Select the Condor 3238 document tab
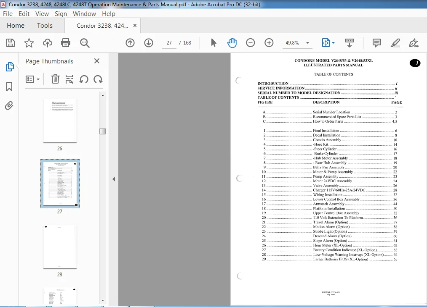The width and height of the screenshot is (427, 307). pyautogui.click(x=102, y=26)
